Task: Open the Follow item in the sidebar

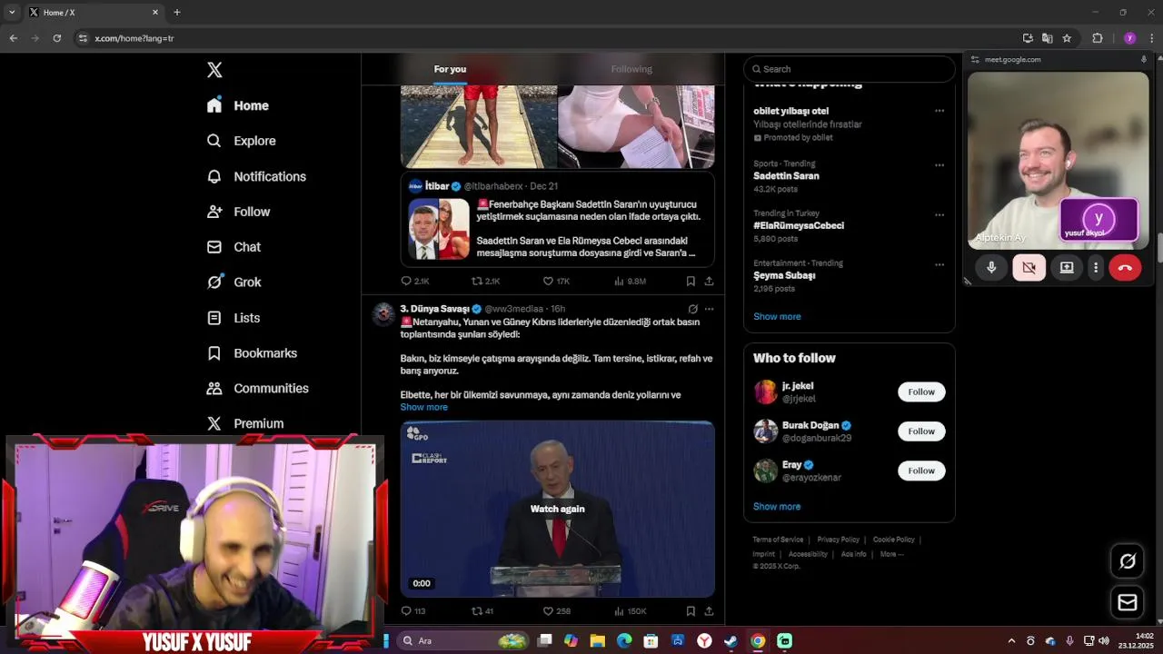Action: [x=239, y=212]
